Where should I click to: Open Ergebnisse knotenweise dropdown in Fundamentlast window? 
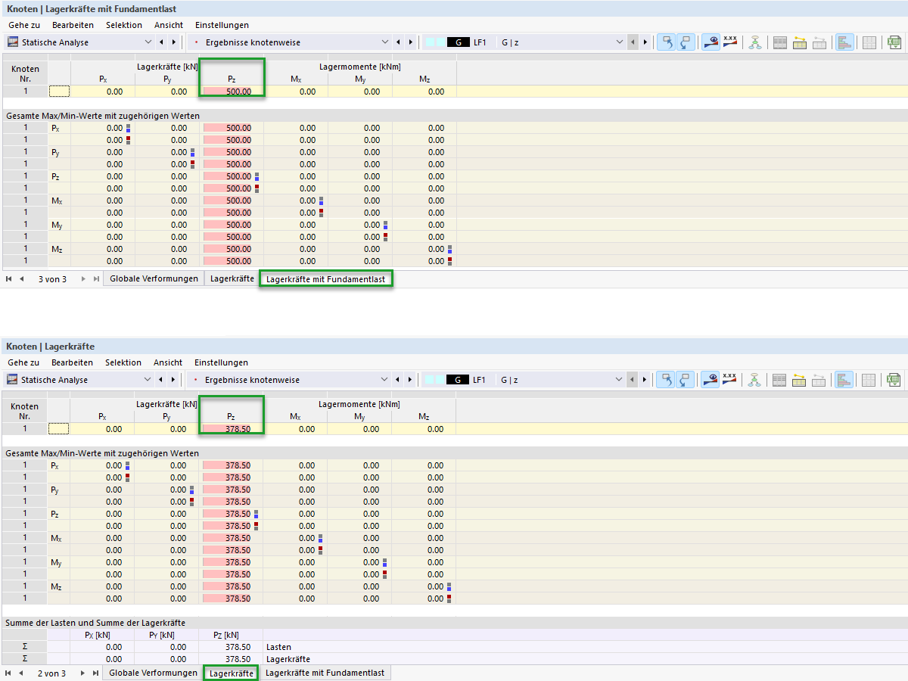pyautogui.click(x=385, y=42)
